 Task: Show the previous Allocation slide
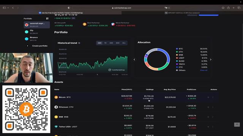tap(134, 60)
